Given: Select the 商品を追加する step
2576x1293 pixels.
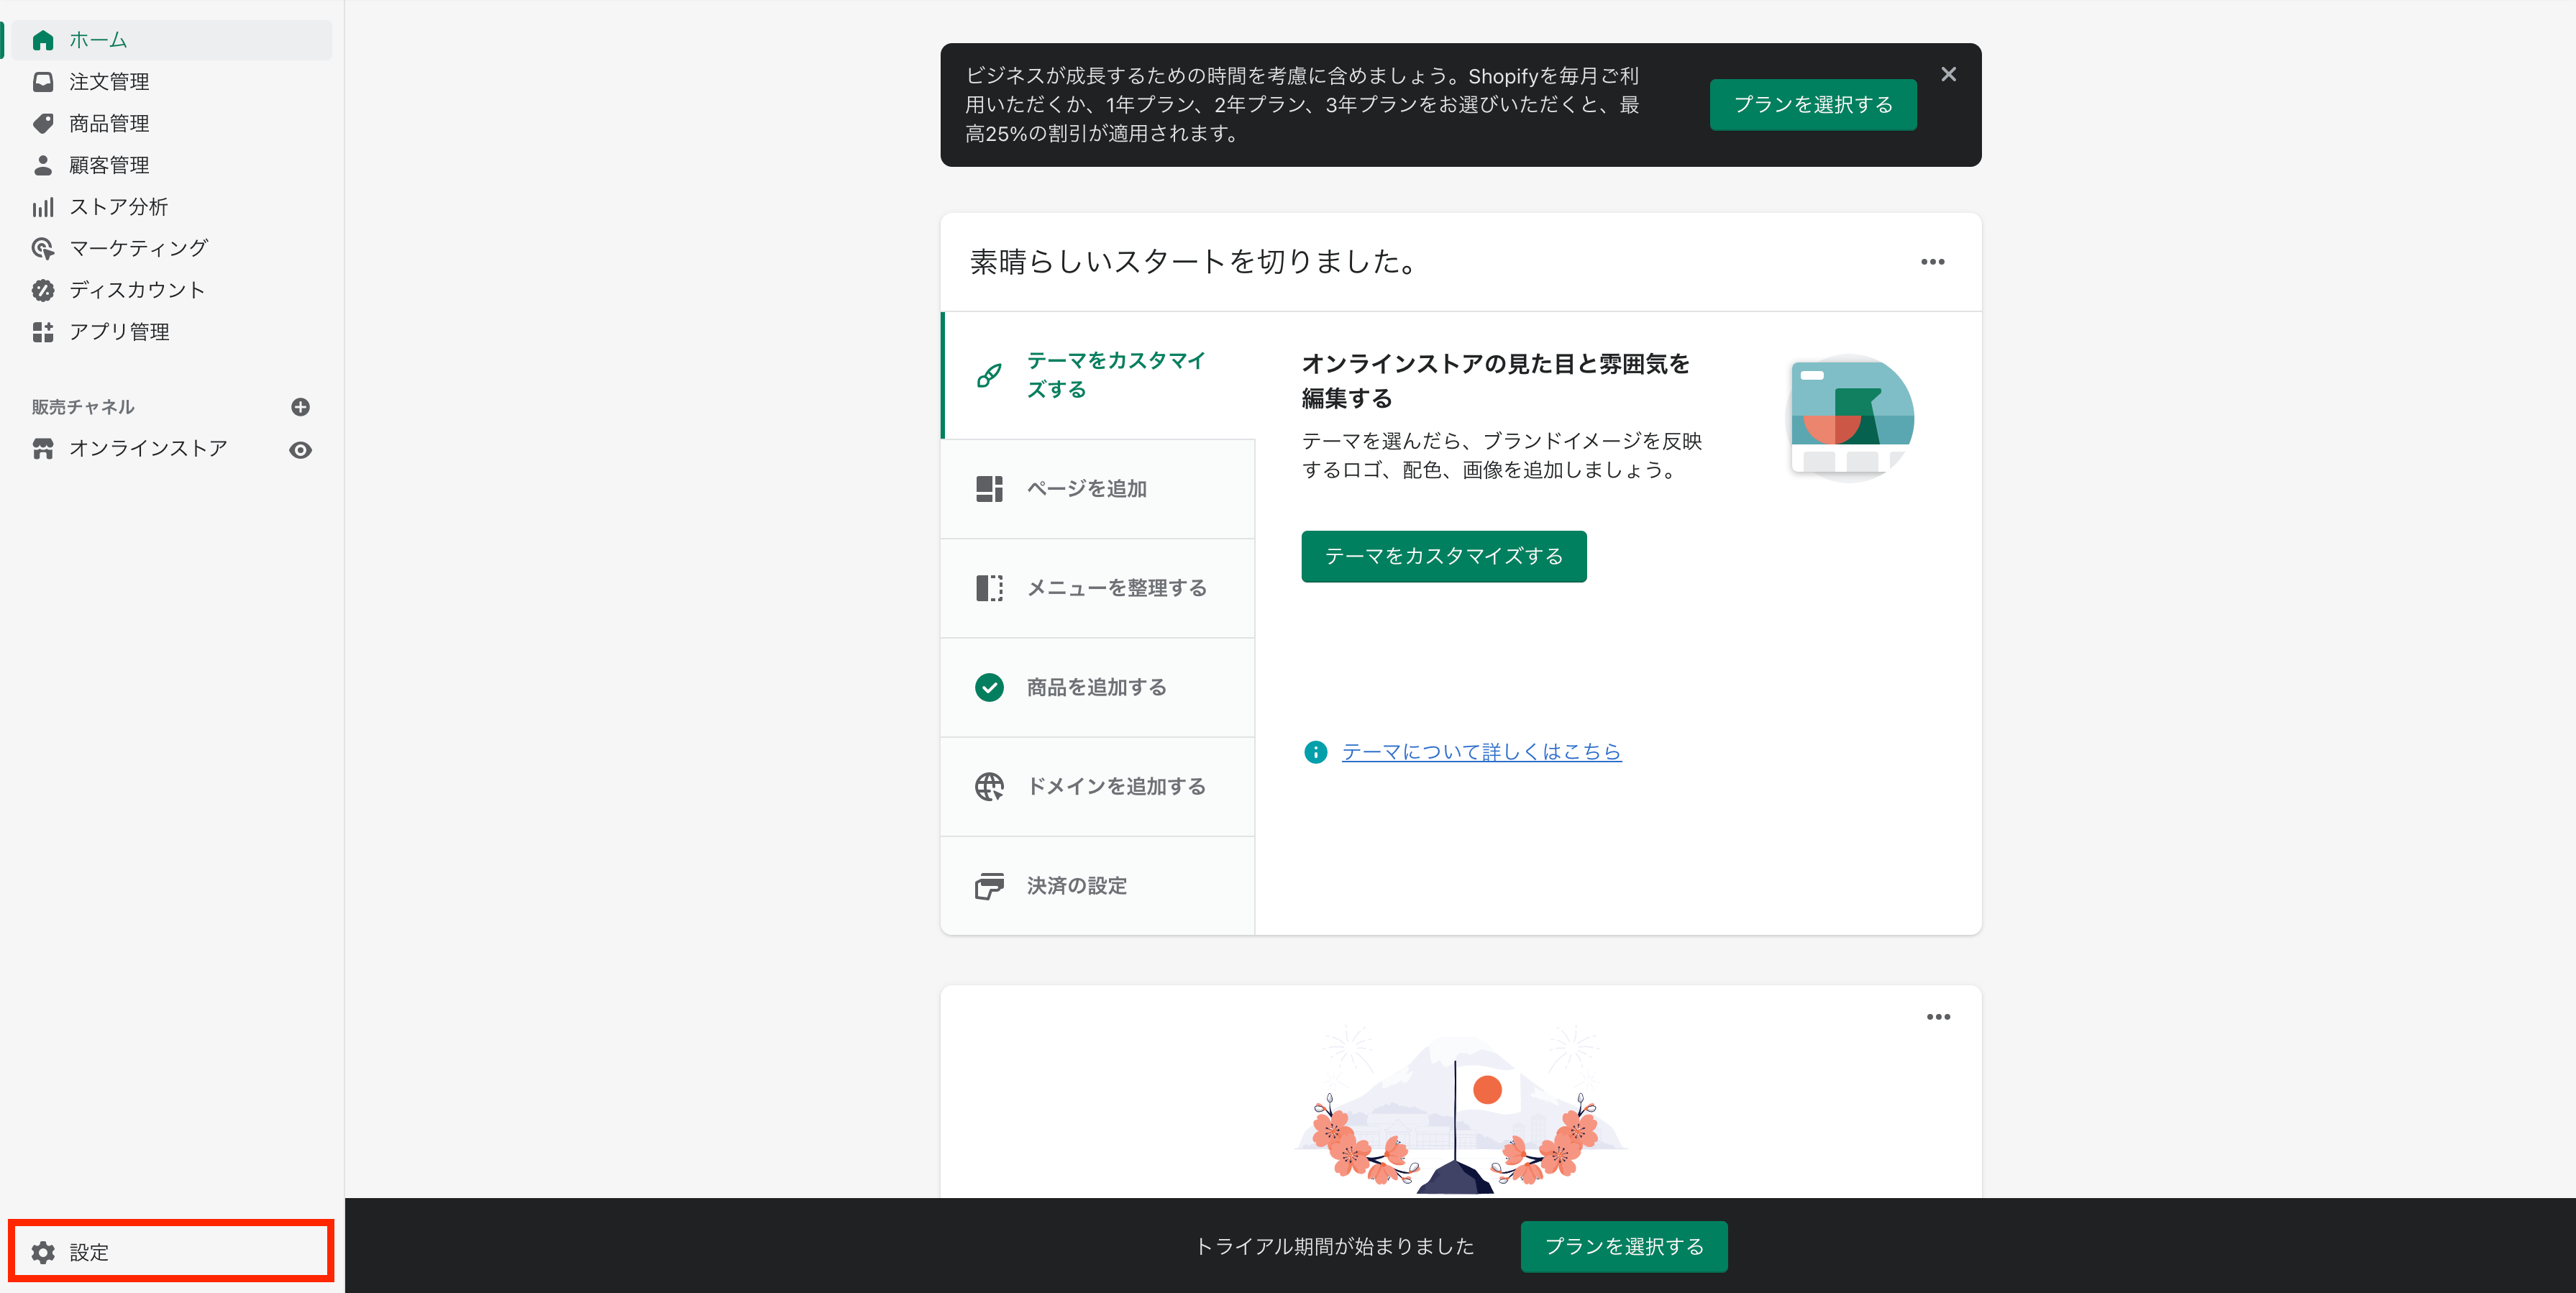Looking at the screenshot, I should pos(1098,687).
